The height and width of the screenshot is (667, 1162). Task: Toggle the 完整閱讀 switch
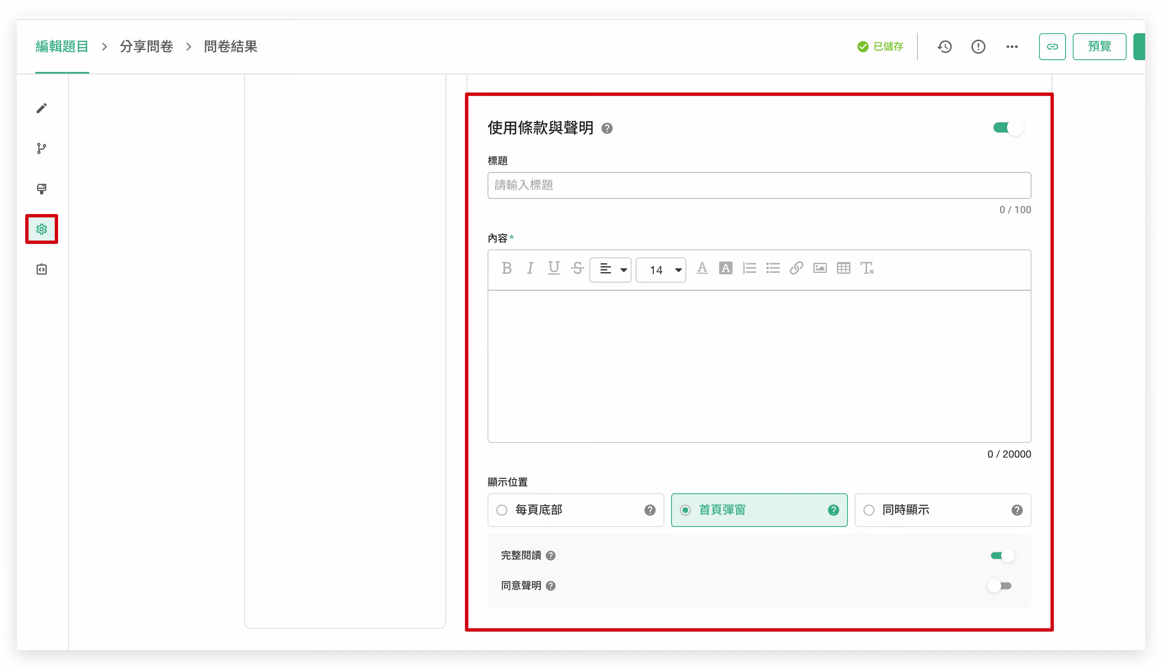1002,556
